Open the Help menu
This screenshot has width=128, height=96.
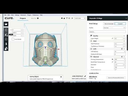41,15
